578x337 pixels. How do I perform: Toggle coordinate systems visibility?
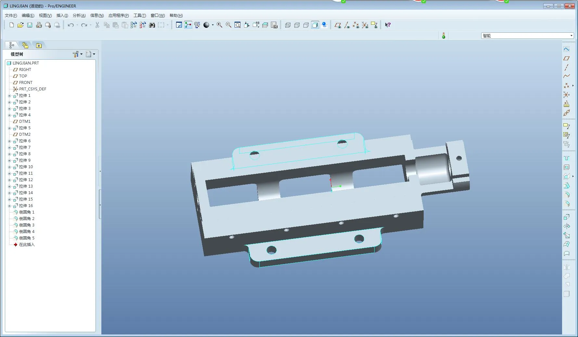[365, 25]
